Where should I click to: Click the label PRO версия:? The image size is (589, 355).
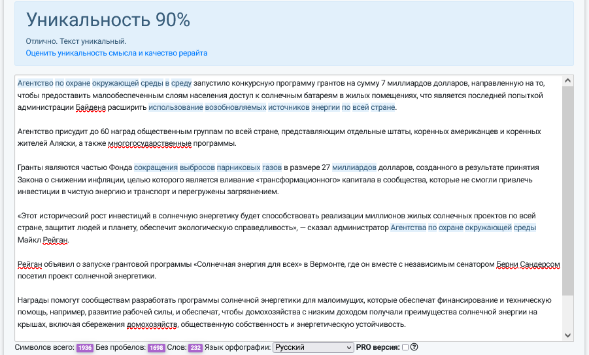coord(378,348)
